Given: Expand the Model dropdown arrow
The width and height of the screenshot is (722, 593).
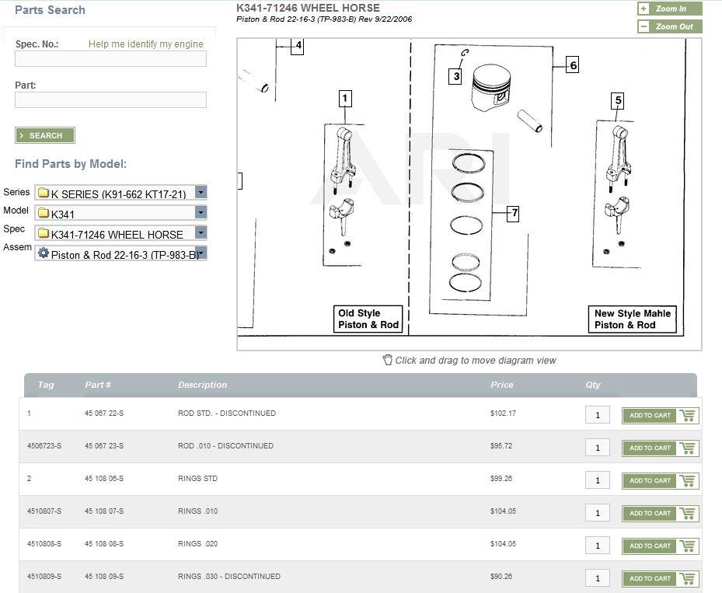Looking at the screenshot, I should click(201, 212).
